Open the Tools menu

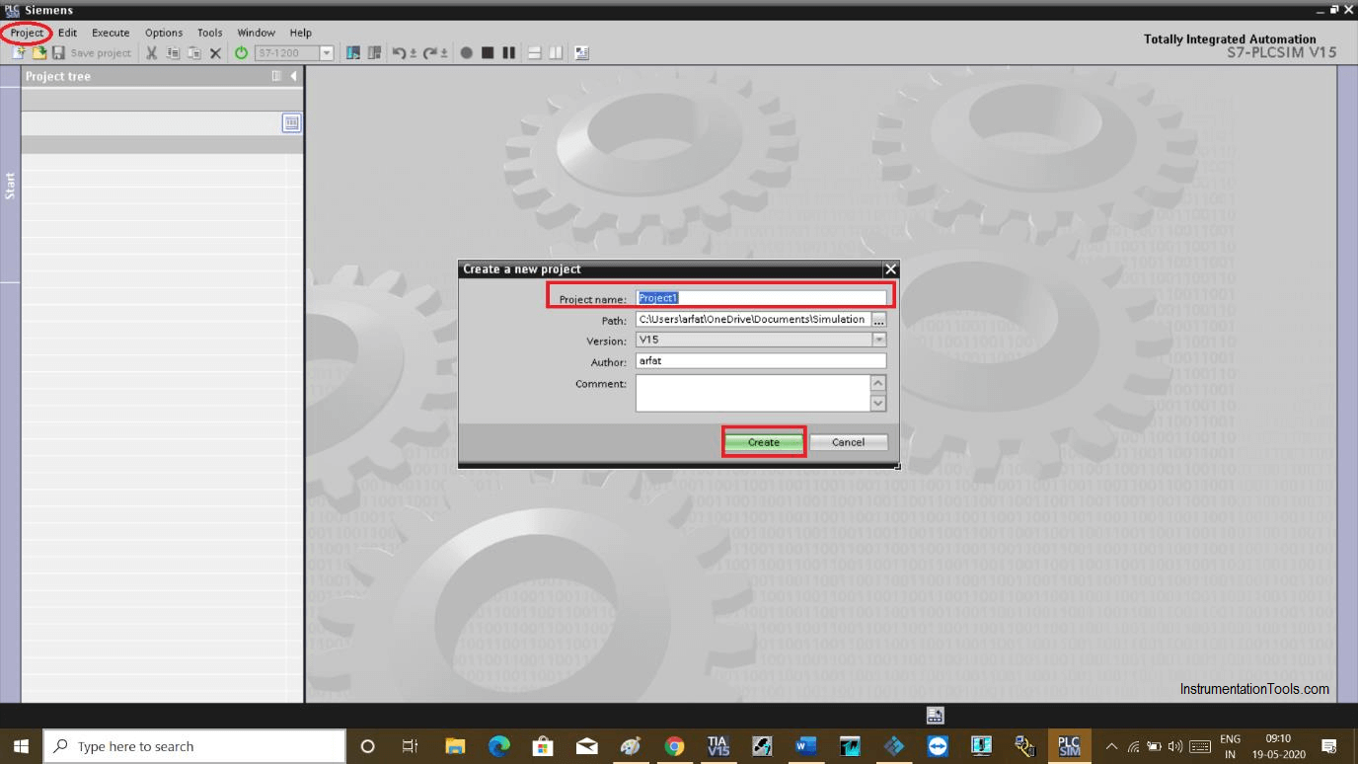(210, 33)
